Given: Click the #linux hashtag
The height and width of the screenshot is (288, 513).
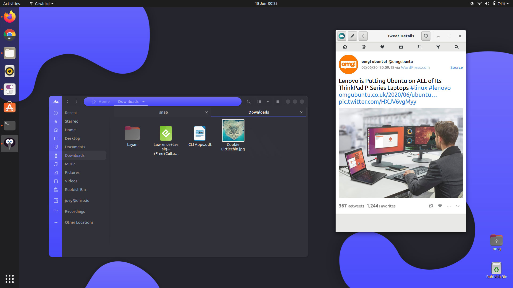Looking at the screenshot, I should [x=418, y=88].
